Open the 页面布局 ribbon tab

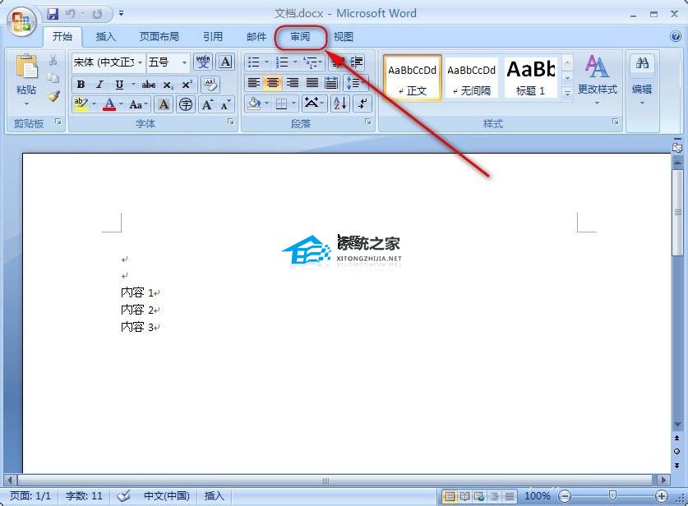point(159,36)
